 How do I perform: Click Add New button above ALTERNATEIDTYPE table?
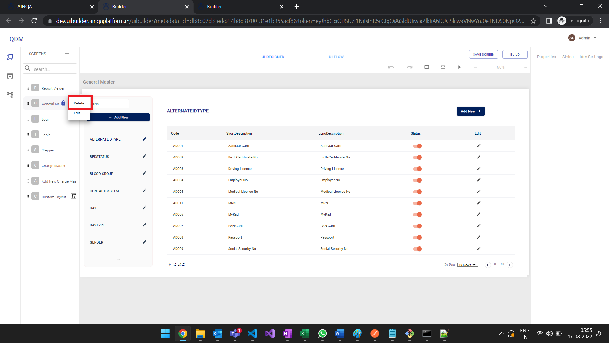pyautogui.click(x=471, y=111)
